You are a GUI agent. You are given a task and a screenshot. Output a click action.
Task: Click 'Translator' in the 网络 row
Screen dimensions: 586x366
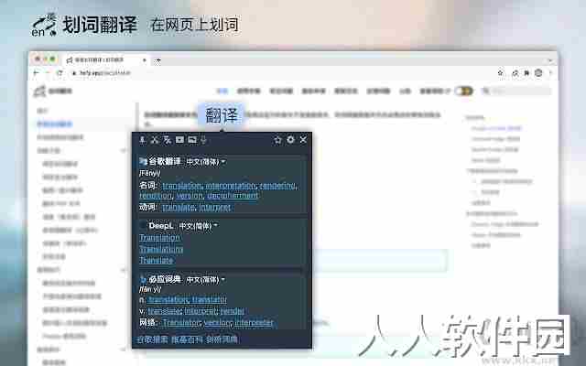[x=181, y=323]
